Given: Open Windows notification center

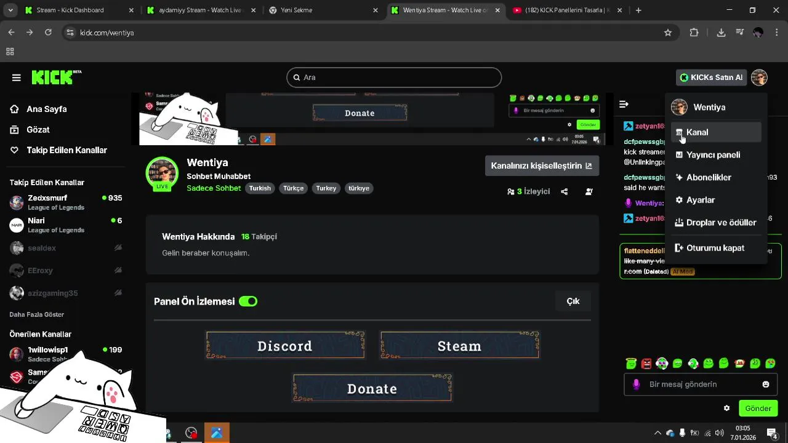Looking at the screenshot, I should click(x=772, y=433).
